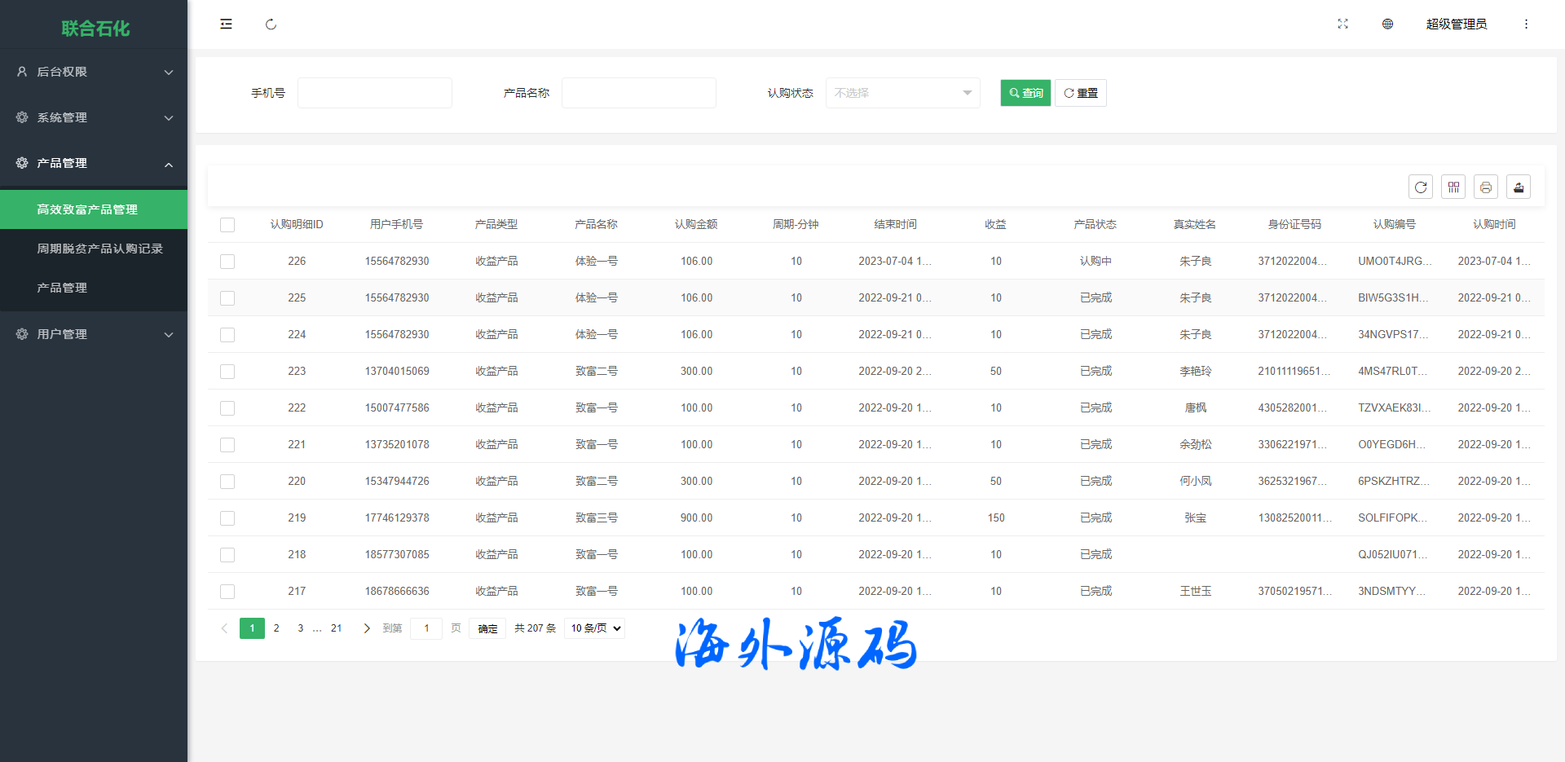Focus the 手机号 input field
This screenshot has height=762, width=1565.
(375, 93)
